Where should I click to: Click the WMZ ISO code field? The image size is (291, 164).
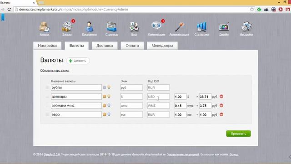[x=159, y=105]
